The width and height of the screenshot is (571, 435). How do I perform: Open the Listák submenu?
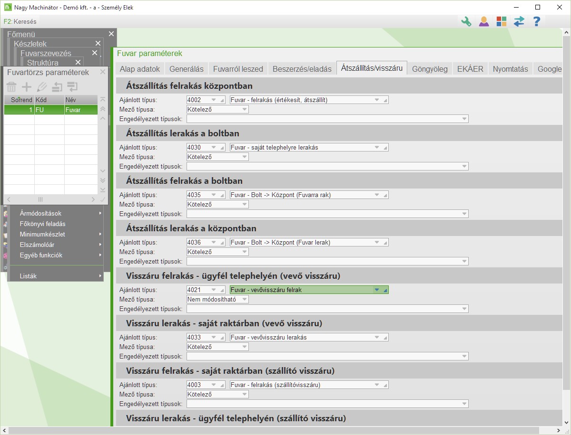56,276
